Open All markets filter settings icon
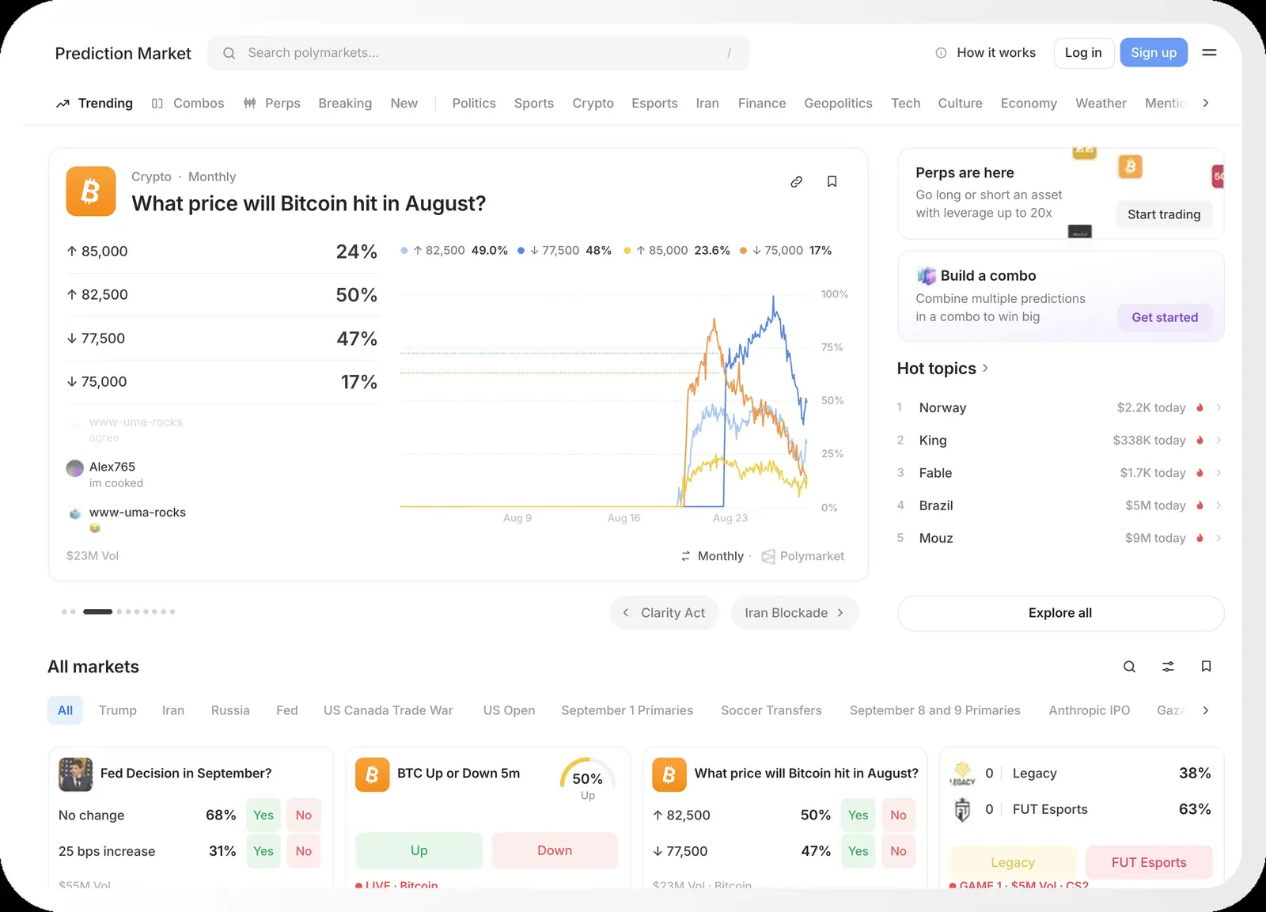Viewport: 1266px width, 912px height. click(1168, 667)
